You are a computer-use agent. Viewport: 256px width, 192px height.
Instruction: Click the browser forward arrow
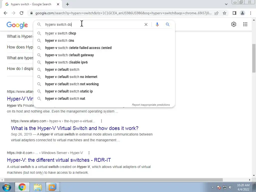(13, 13)
